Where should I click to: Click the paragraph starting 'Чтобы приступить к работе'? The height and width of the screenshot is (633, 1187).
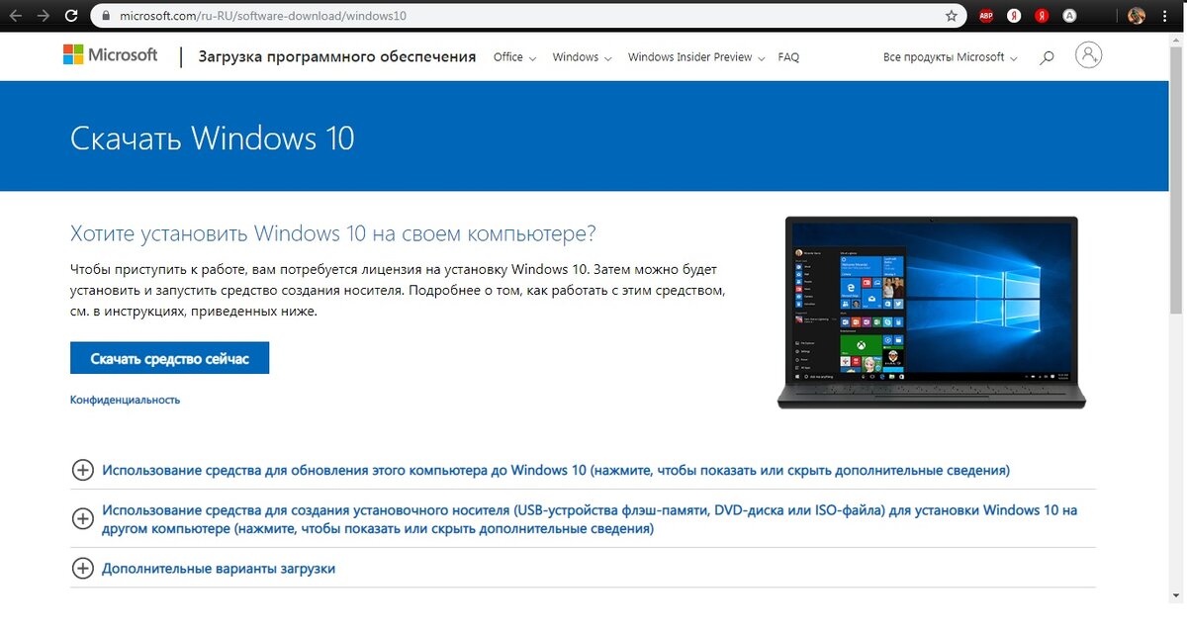pos(400,290)
